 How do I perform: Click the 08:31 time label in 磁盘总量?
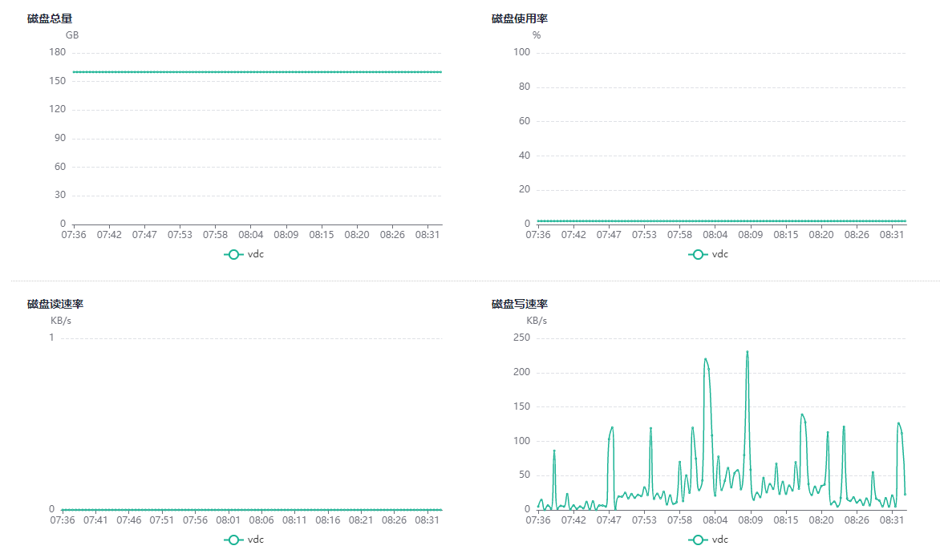pos(427,235)
